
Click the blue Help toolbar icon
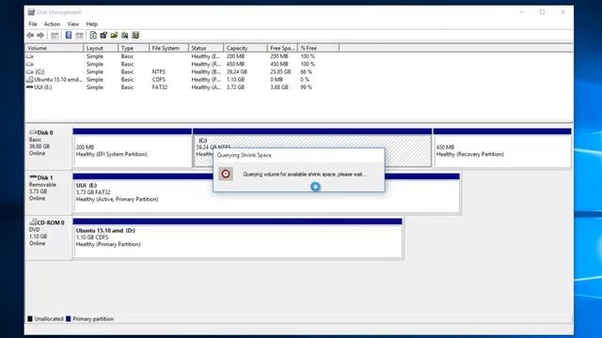[69, 36]
